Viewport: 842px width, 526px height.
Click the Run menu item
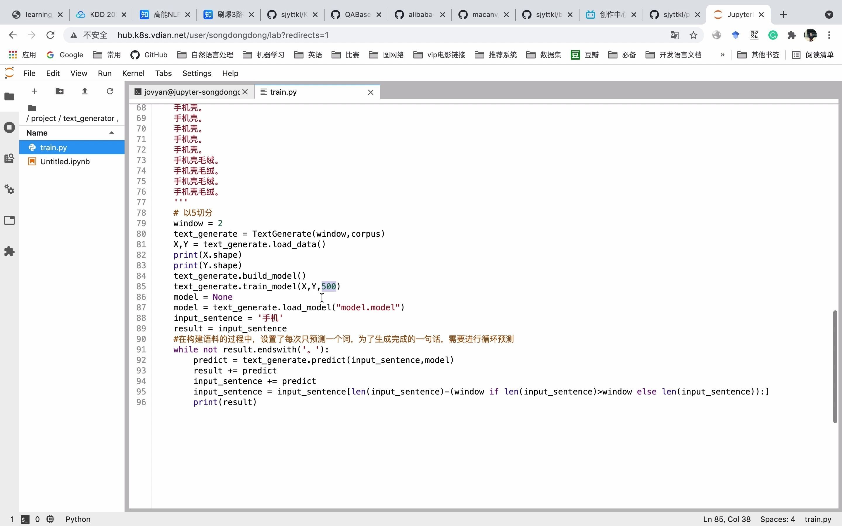(104, 73)
